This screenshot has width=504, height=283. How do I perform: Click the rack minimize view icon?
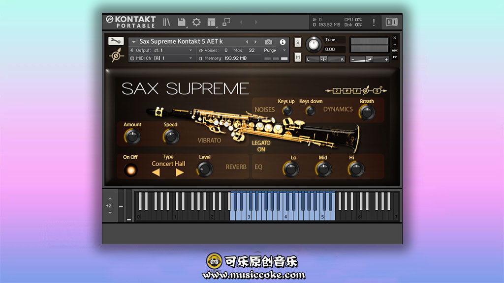[226, 22]
